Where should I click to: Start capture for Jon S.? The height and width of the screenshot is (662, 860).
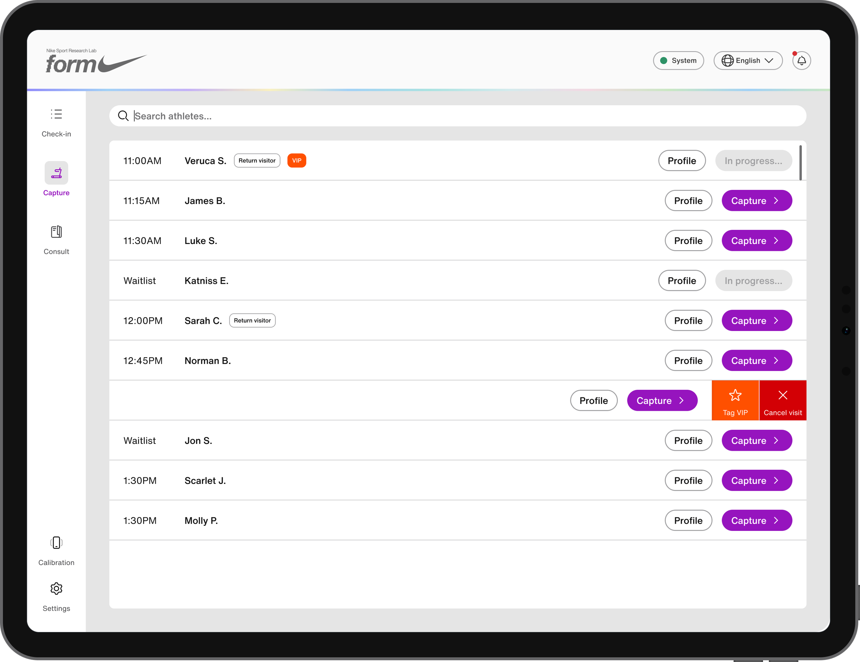pyautogui.click(x=756, y=441)
